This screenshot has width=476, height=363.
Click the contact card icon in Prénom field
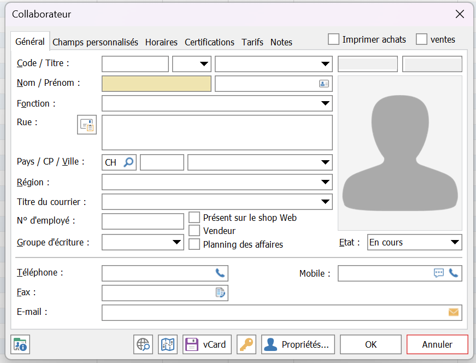point(324,84)
